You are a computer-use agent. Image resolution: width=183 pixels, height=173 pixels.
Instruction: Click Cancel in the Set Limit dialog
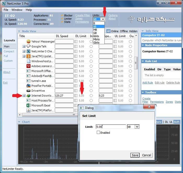click(x=146, y=155)
